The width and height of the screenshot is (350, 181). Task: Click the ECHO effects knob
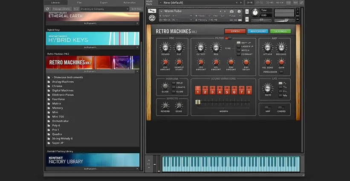point(179,106)
